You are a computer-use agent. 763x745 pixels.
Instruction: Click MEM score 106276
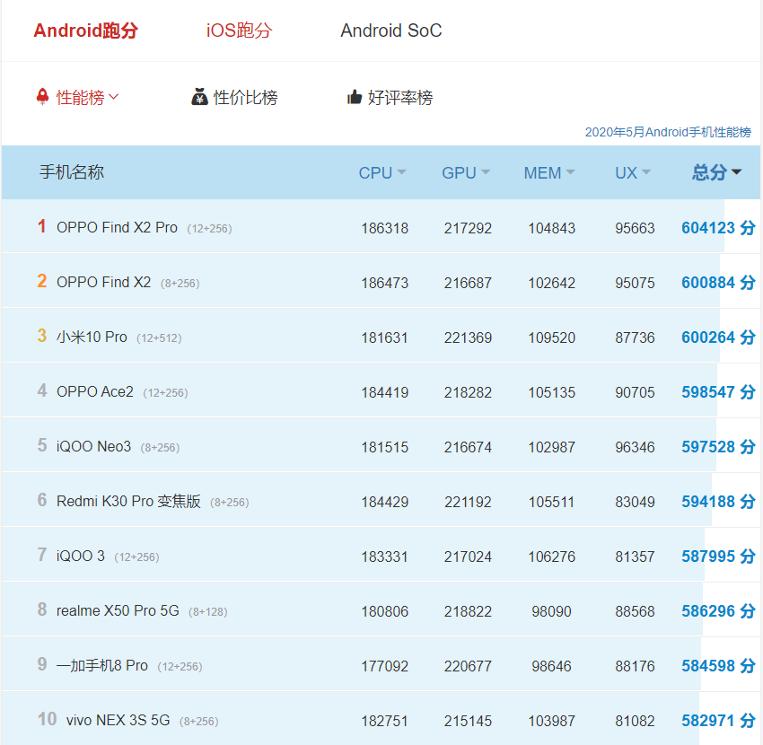pyautogui.click(x=551, y=557)
